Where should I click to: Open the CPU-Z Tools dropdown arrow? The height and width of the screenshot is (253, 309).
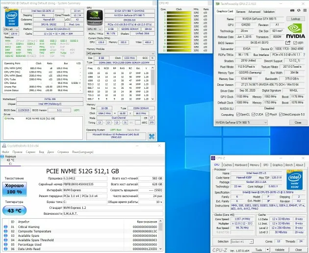267,250
